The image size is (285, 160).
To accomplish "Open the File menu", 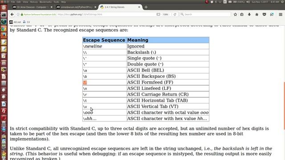I will coord(13,2).
